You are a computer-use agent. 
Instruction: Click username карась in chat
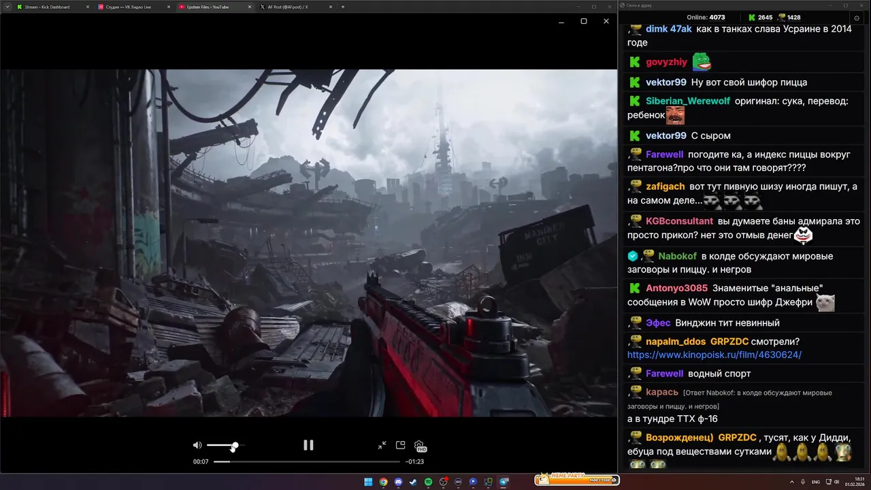[x=662, y=392]
